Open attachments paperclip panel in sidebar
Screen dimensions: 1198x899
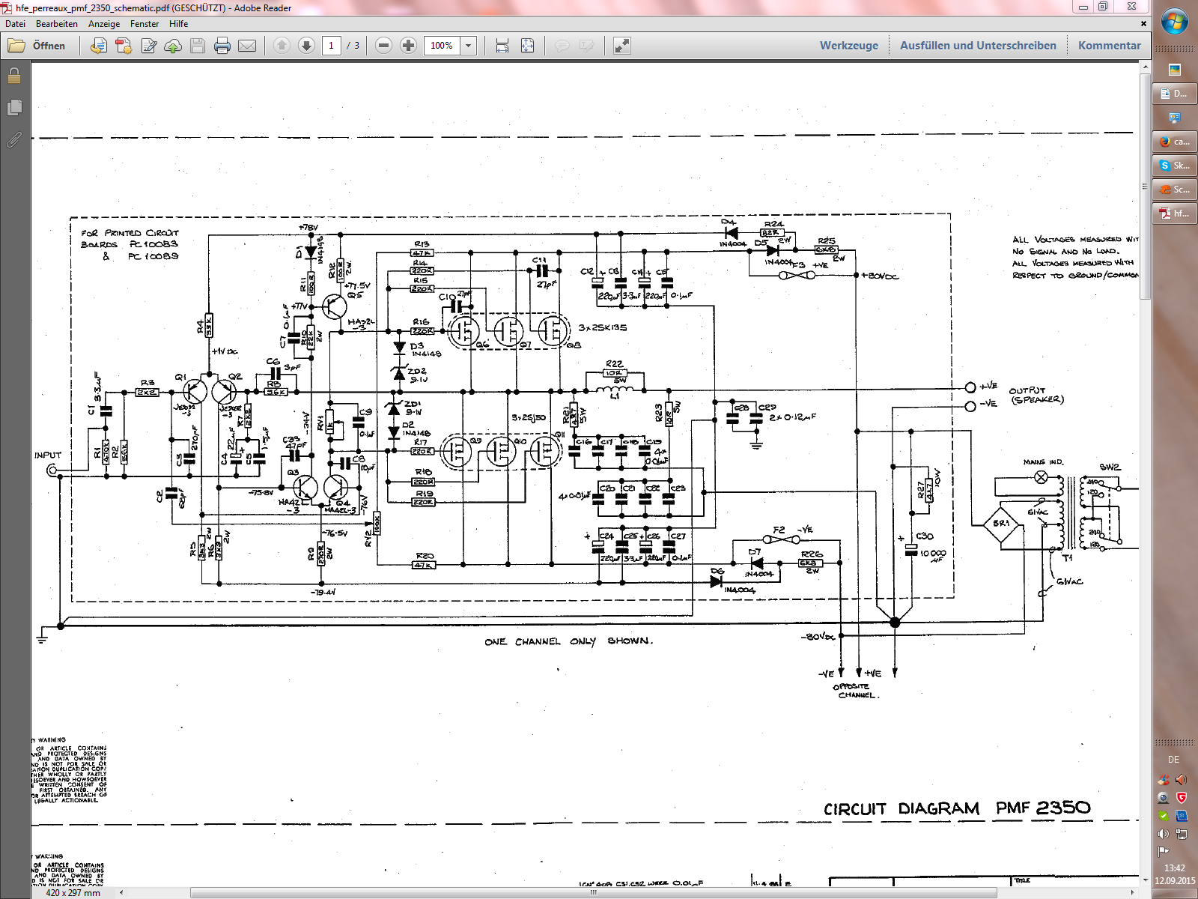[14, 140]
